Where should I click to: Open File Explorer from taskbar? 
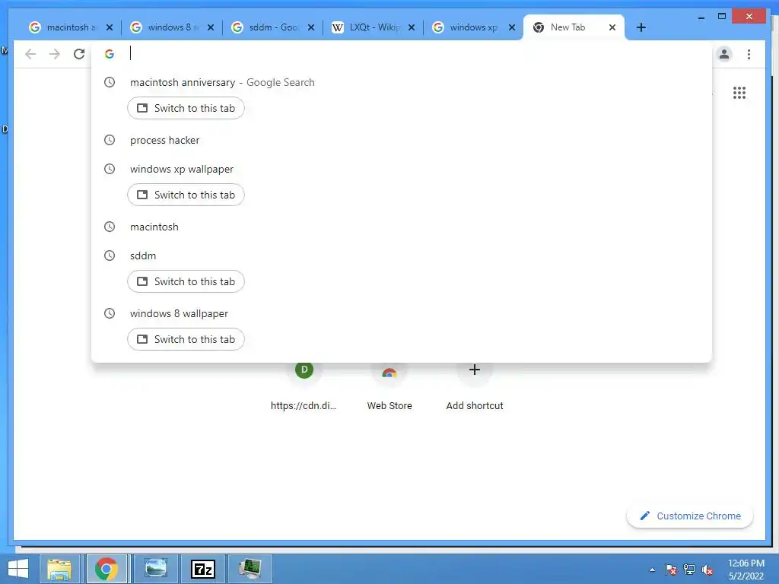click(59, 569)
